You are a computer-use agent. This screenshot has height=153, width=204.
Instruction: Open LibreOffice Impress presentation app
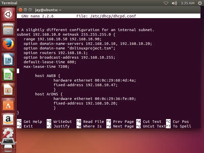(8, 90)
